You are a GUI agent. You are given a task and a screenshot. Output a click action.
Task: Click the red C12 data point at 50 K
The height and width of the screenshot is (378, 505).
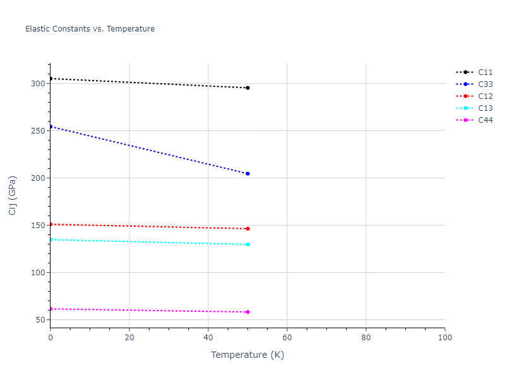pos(247,229)
